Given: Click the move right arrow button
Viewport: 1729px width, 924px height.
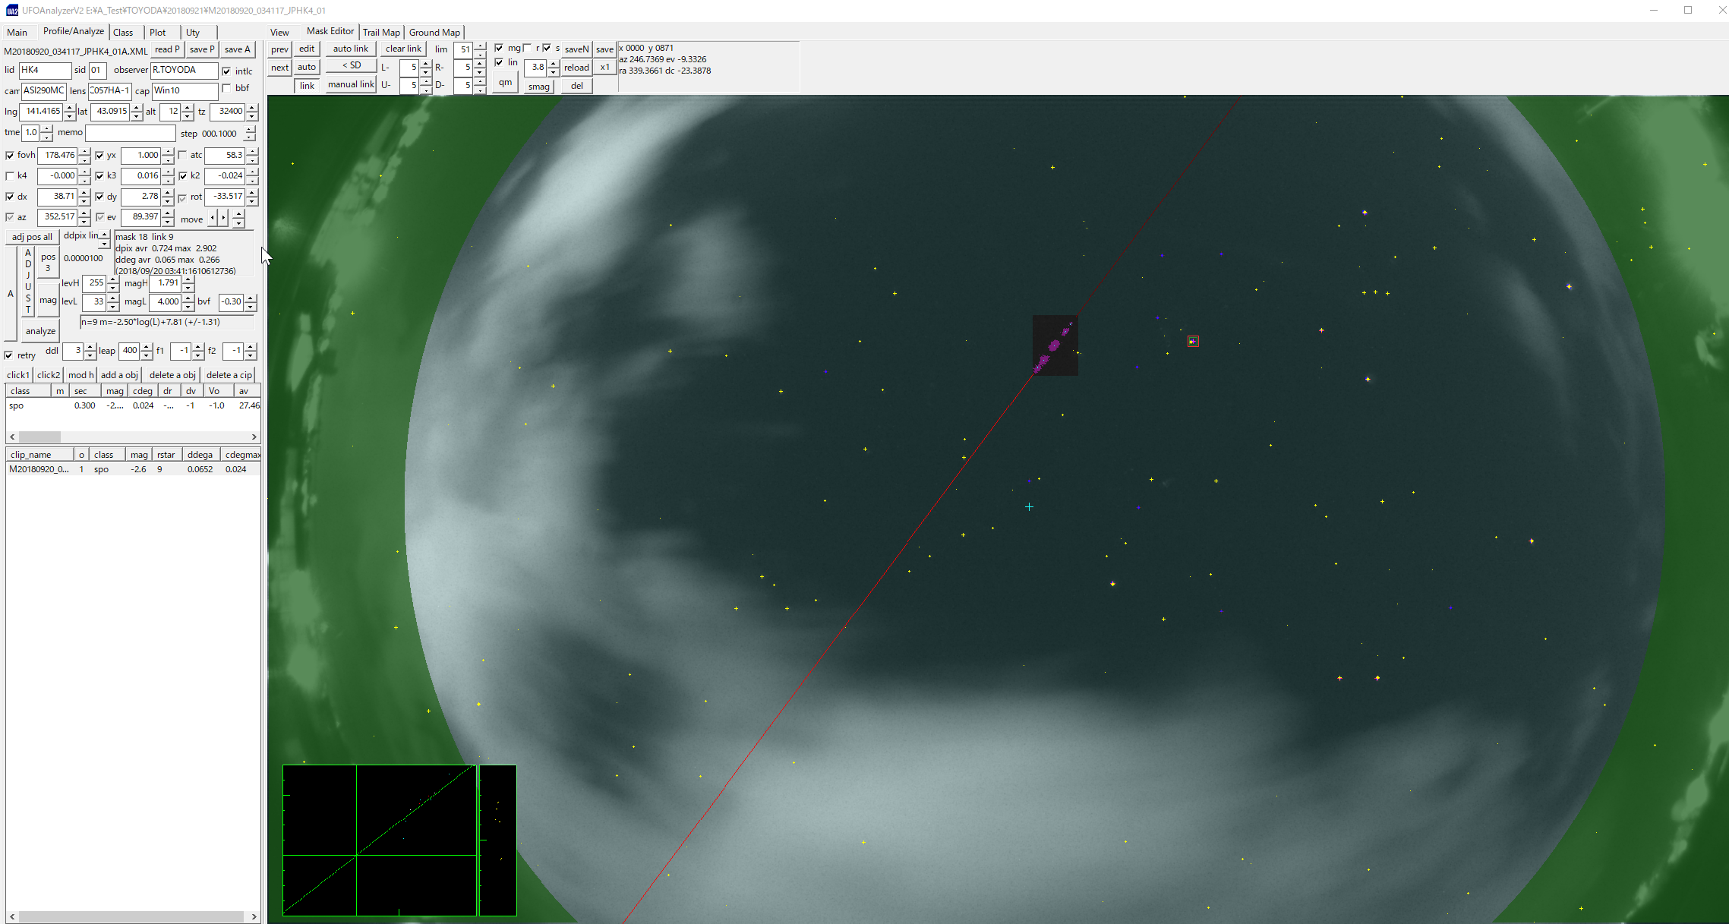Looking at the screenshot, I should pyautogui.click(x=223, y=218).
